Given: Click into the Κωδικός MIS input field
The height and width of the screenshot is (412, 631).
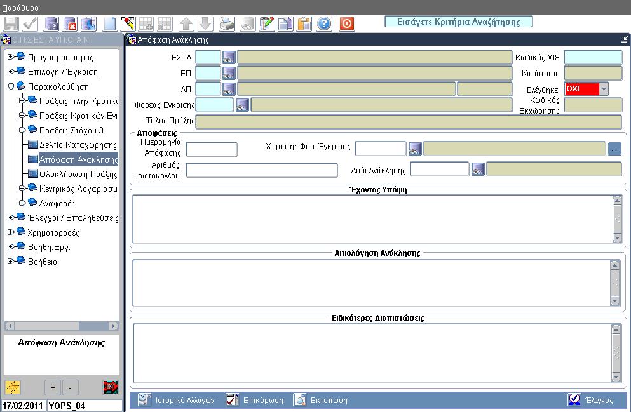Looking at the screenshot, I should [593, 58].
